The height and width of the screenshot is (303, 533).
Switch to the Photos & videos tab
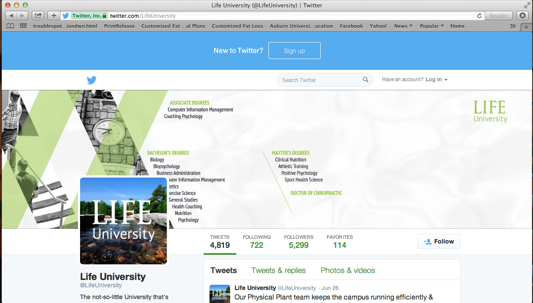347,270
